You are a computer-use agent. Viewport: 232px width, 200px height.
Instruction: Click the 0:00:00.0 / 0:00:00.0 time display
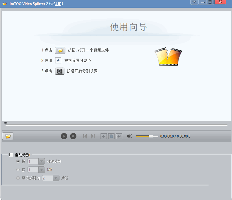click(175, 136)
